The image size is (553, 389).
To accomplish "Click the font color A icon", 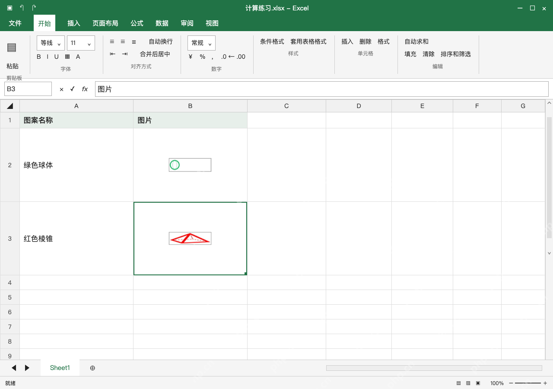I will pos(78,57).
